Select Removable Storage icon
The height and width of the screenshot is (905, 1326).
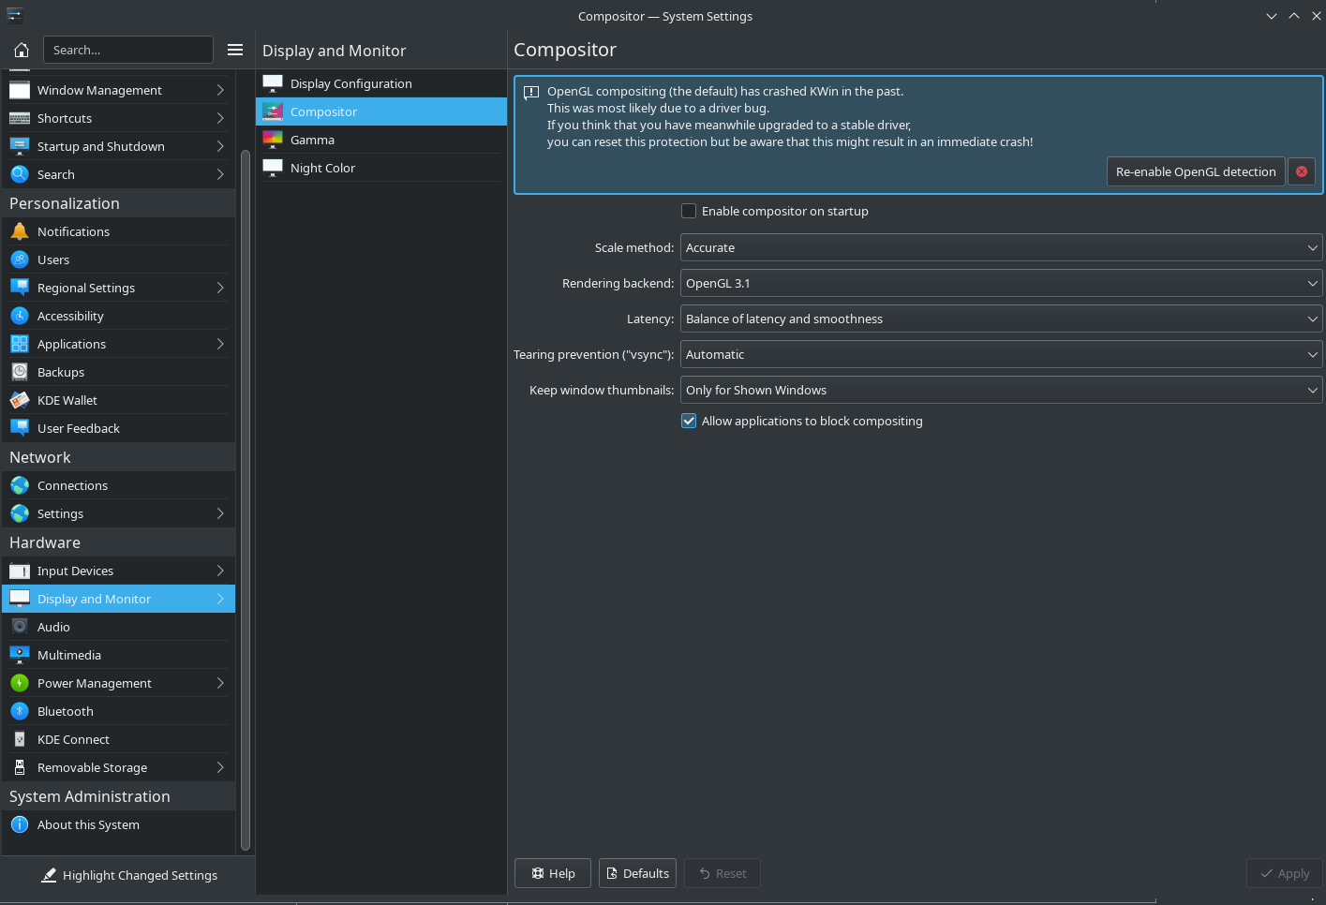point(20,767)
